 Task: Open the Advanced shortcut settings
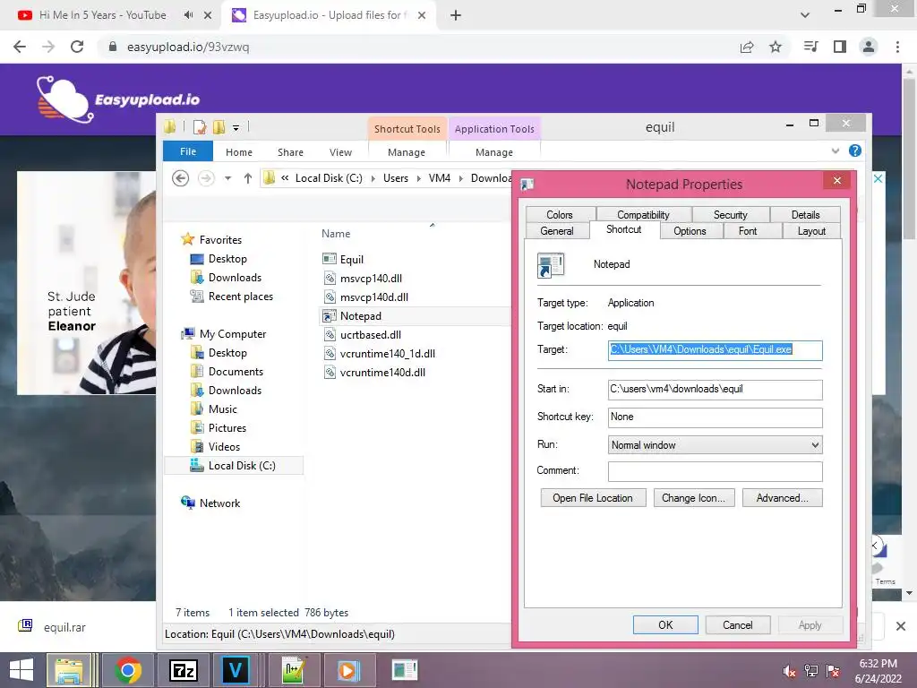coord(782,498)
